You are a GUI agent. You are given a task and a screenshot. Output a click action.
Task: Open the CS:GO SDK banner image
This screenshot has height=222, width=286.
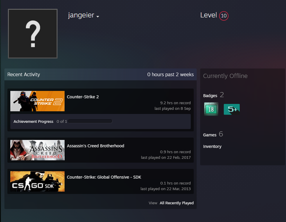click(37, 181)
